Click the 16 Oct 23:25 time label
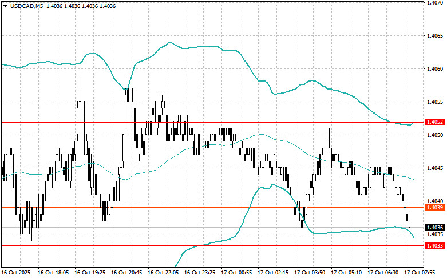The width and height of the screenshot is (447, 279). pyautogui.click(x=200, y=273)
